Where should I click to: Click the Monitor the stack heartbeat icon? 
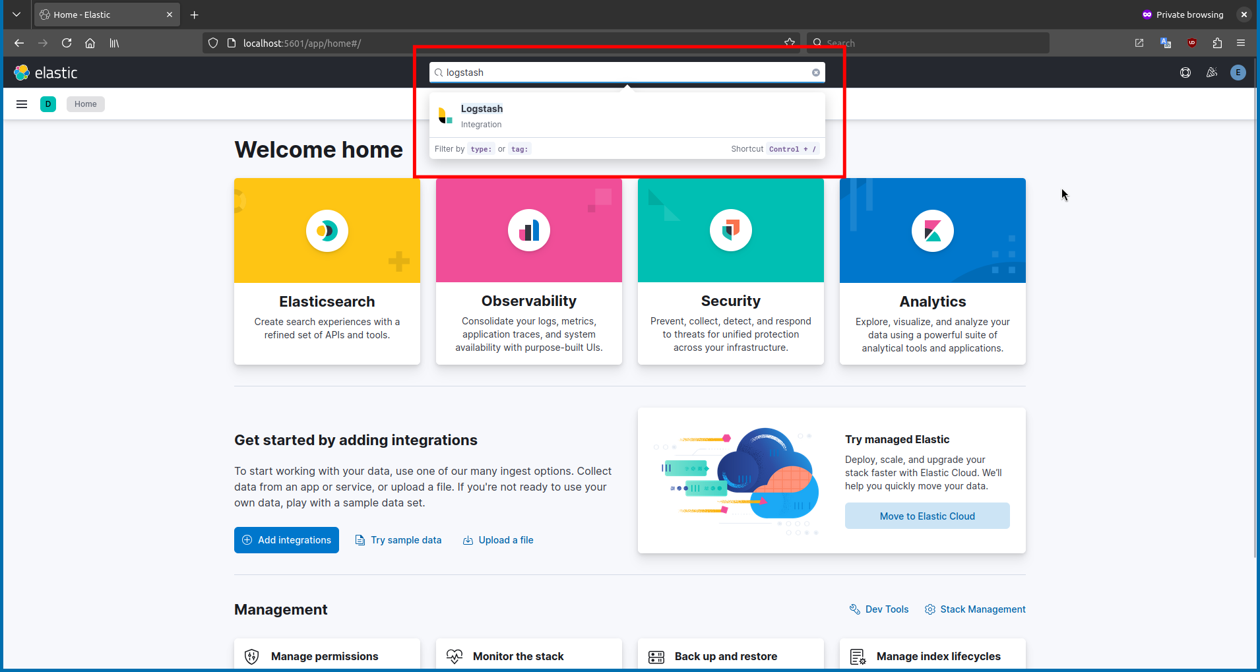tap(455, 657)
